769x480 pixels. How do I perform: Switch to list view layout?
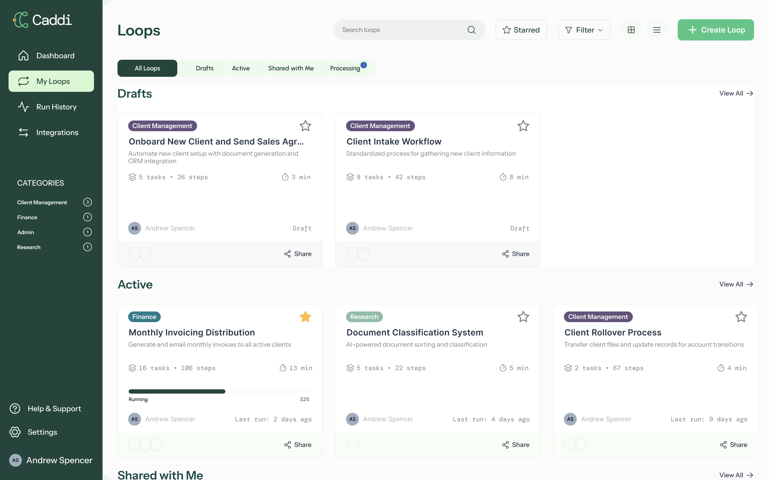click(657, 30)
